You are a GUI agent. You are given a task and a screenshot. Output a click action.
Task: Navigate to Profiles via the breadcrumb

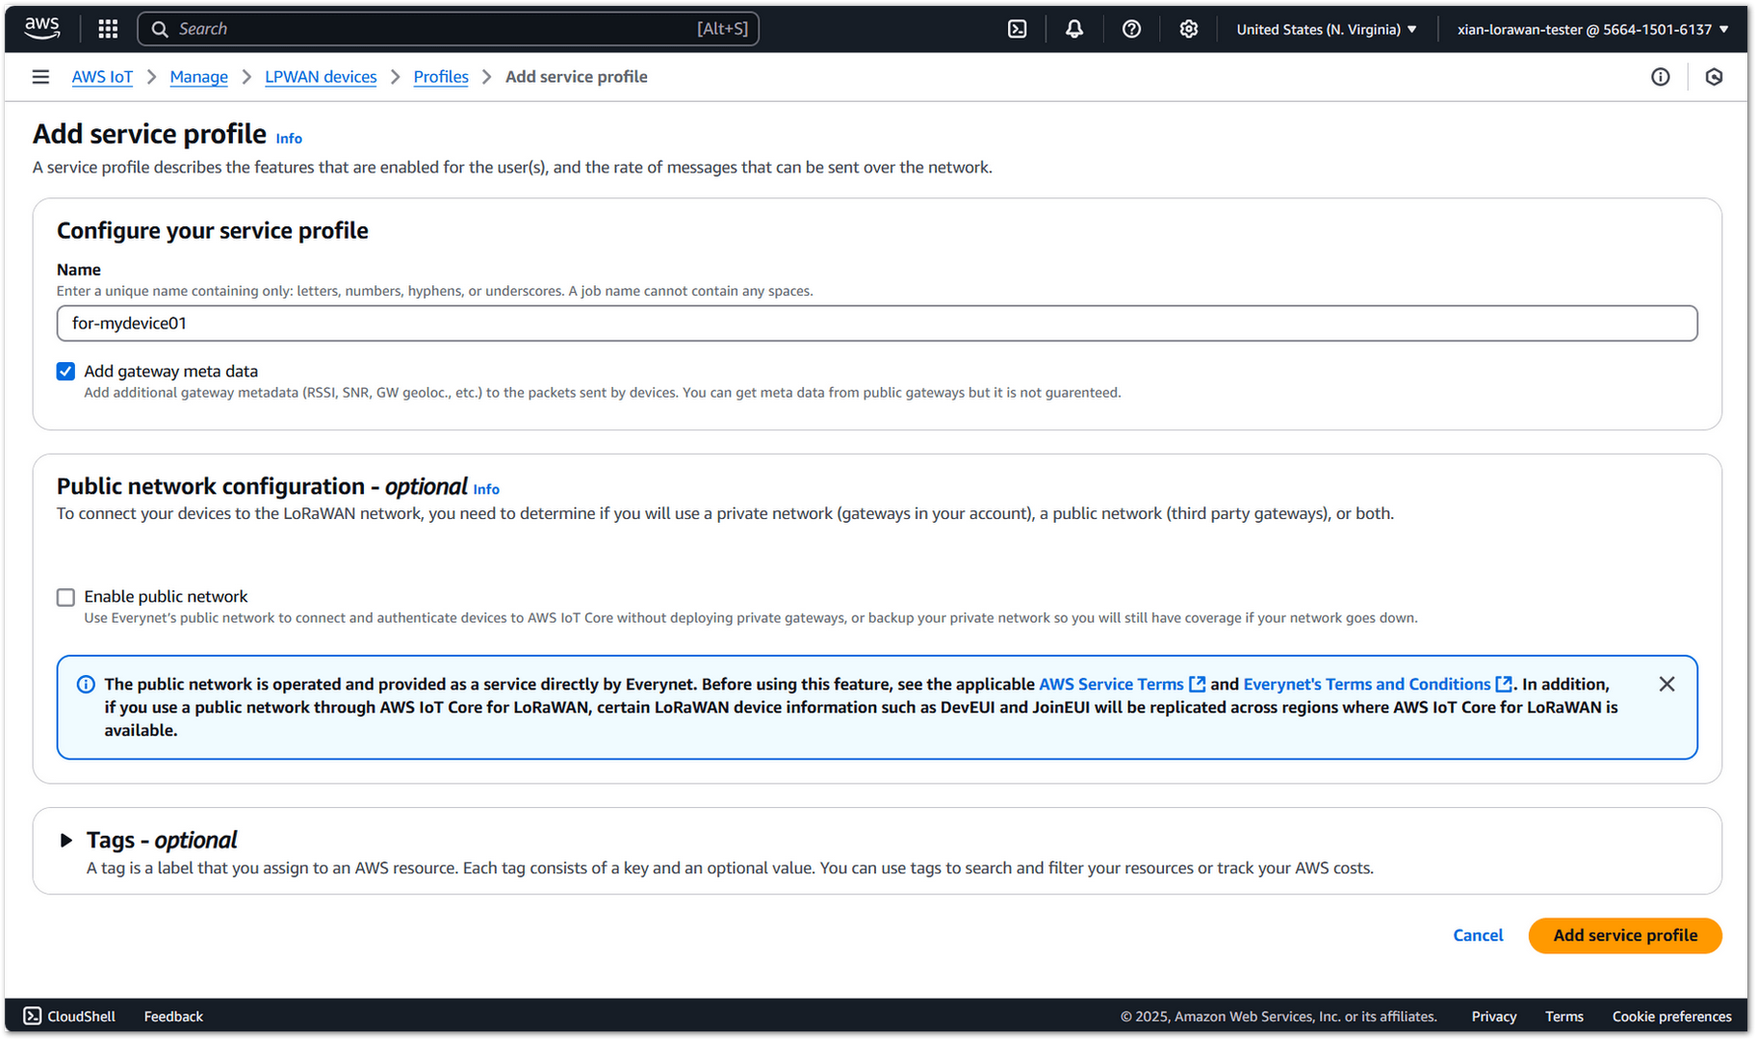click(440, 76)
